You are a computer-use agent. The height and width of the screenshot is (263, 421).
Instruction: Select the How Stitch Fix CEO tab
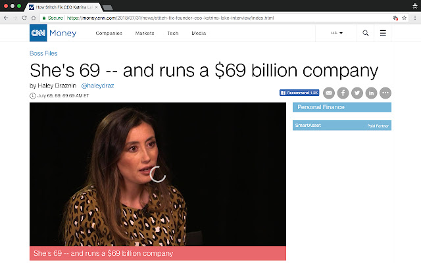63,7
